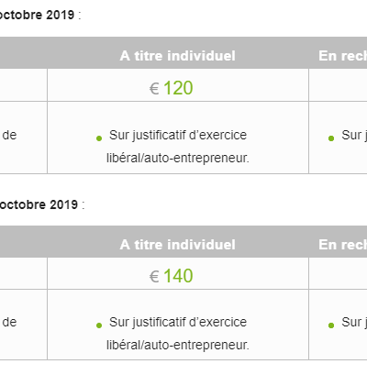Click the green 120 price amount

178,88
